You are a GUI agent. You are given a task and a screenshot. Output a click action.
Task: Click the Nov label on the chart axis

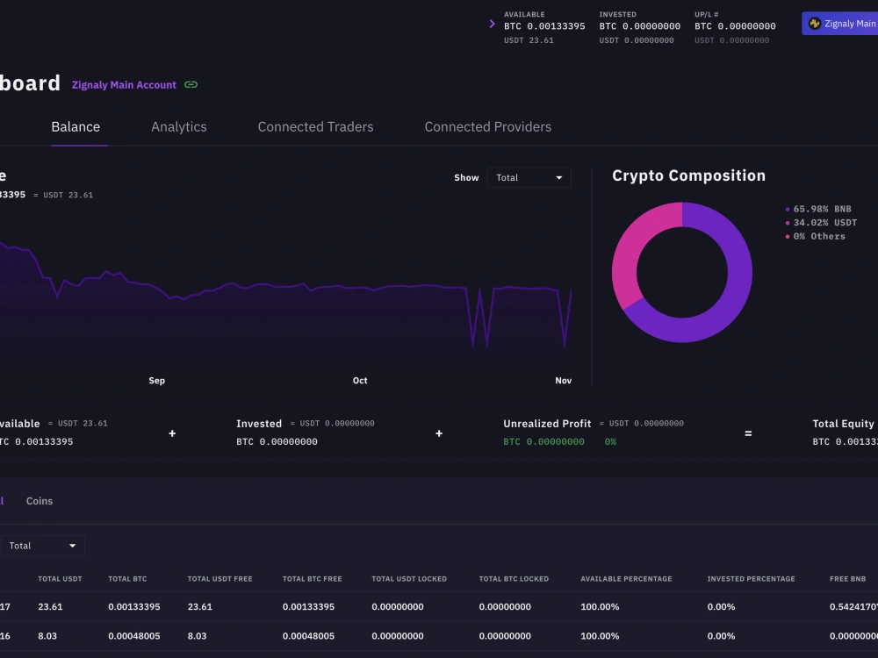(x=564, y=381)
